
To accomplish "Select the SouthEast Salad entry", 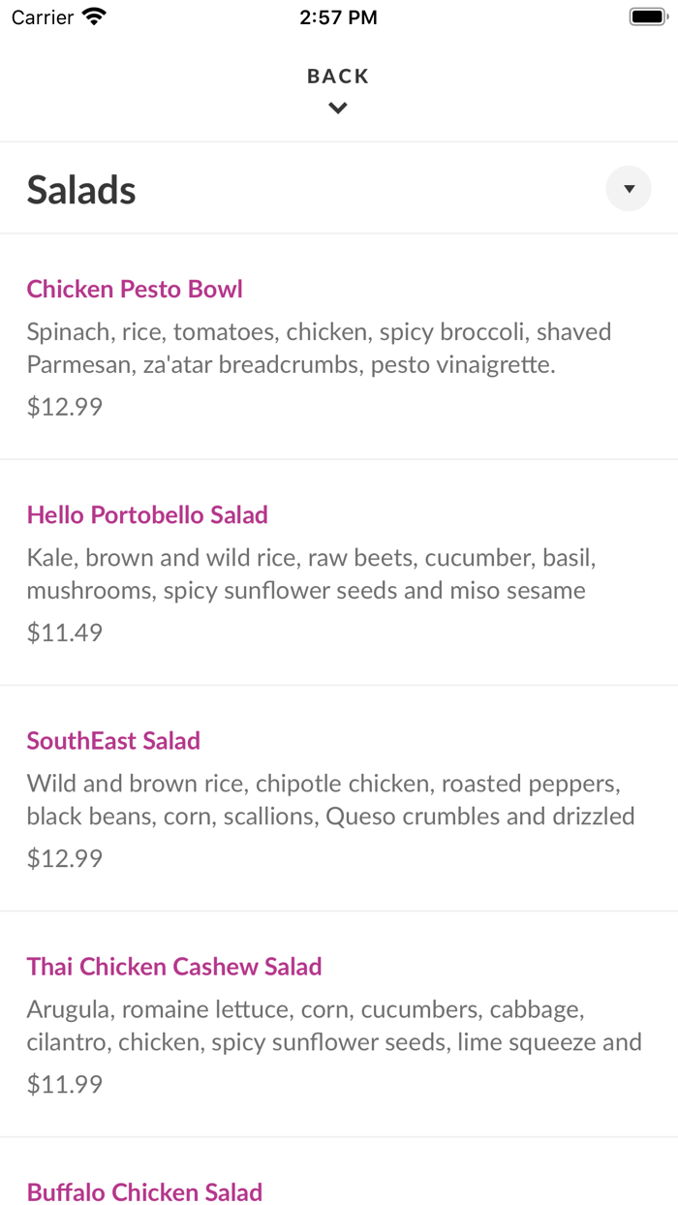I will click(x=113, y=740).
